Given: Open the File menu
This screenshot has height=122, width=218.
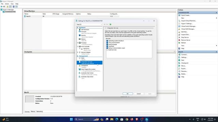Looking at the screenshot, I should (x=2, y=4).
